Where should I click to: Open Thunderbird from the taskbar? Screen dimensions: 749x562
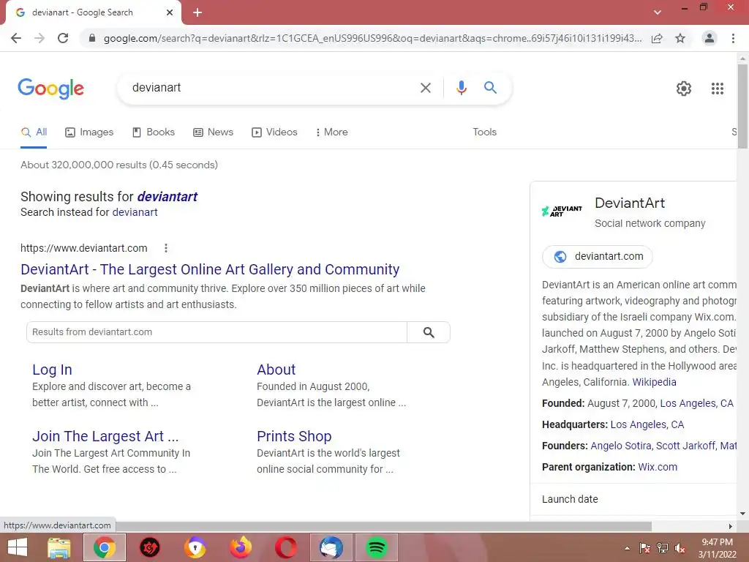click(x=331, y=547)
